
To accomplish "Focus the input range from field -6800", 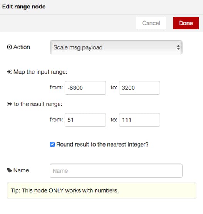I will (85, 88).
